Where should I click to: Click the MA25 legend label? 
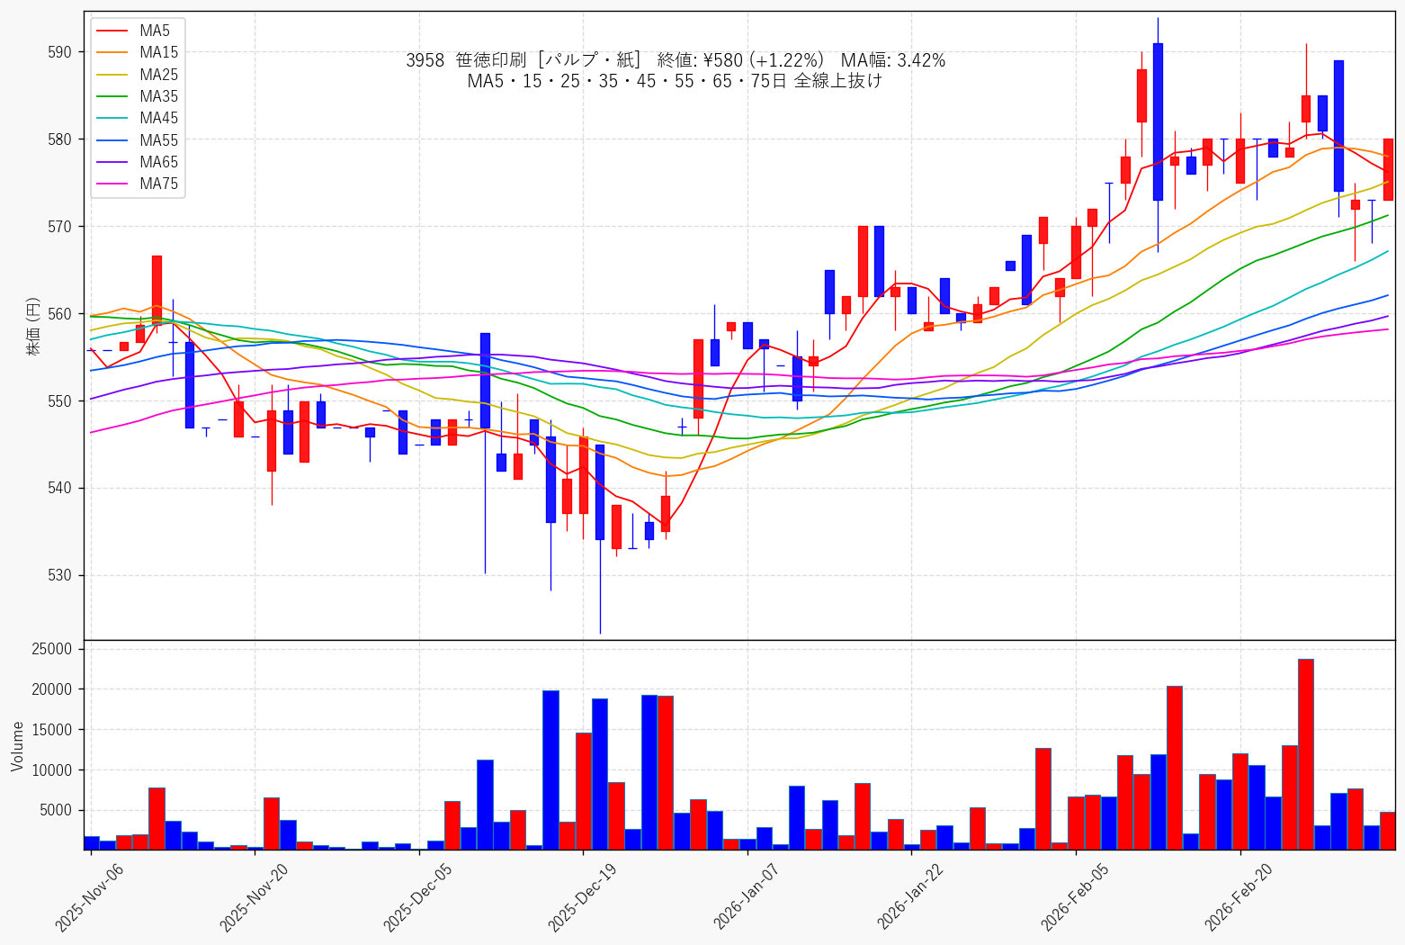[x=159, y=75]
